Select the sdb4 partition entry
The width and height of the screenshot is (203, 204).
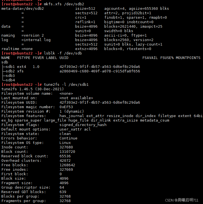(10, 80)
